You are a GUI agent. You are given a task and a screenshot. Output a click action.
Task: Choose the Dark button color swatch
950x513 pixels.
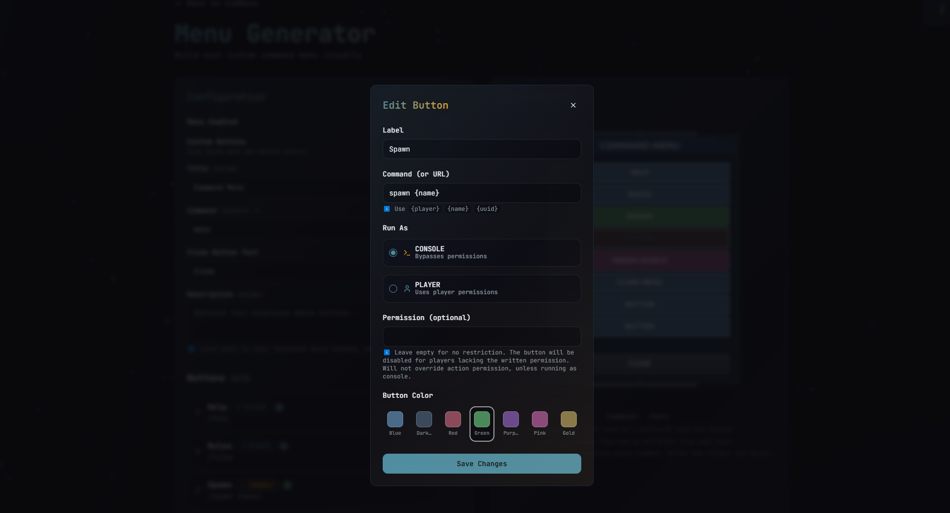[x=424, y=419]
